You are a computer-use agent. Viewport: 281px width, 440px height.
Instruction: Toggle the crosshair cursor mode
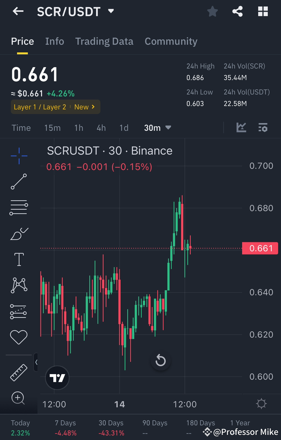19,156
